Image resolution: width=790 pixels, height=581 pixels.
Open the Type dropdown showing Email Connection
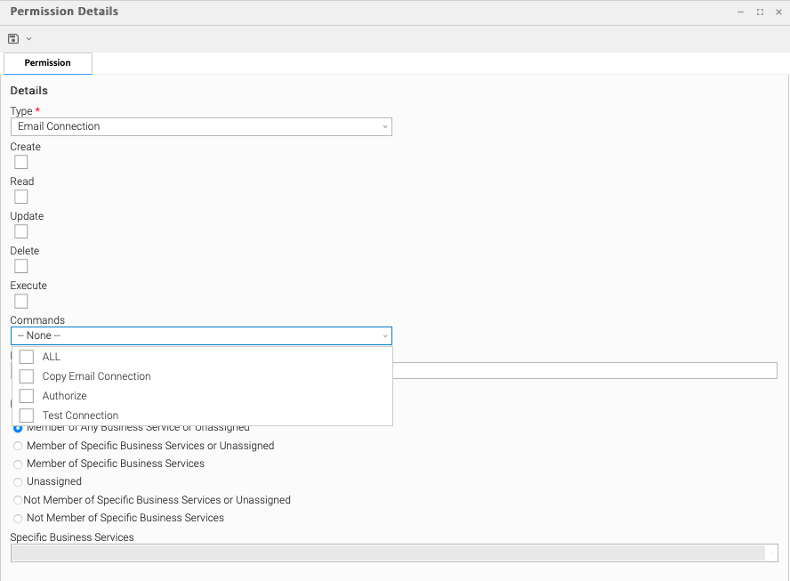[x=201, y=127]
